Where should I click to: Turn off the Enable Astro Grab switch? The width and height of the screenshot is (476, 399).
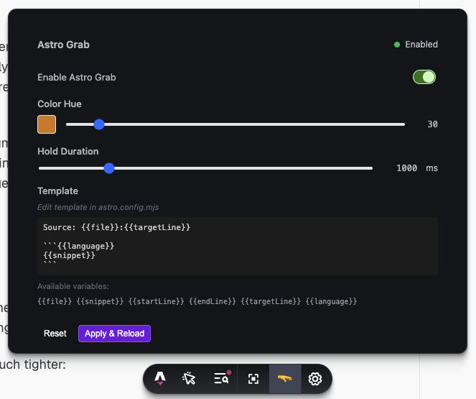click(424, 77)
